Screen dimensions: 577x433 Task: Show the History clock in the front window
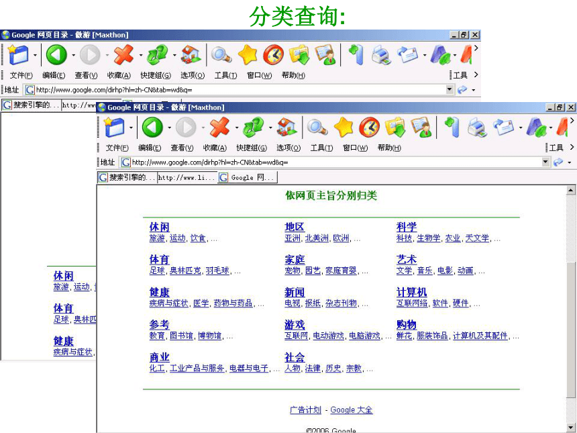[369, 128]
